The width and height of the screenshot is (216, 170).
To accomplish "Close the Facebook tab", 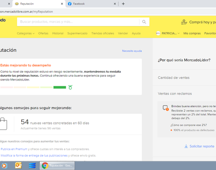I will point(115,4).
